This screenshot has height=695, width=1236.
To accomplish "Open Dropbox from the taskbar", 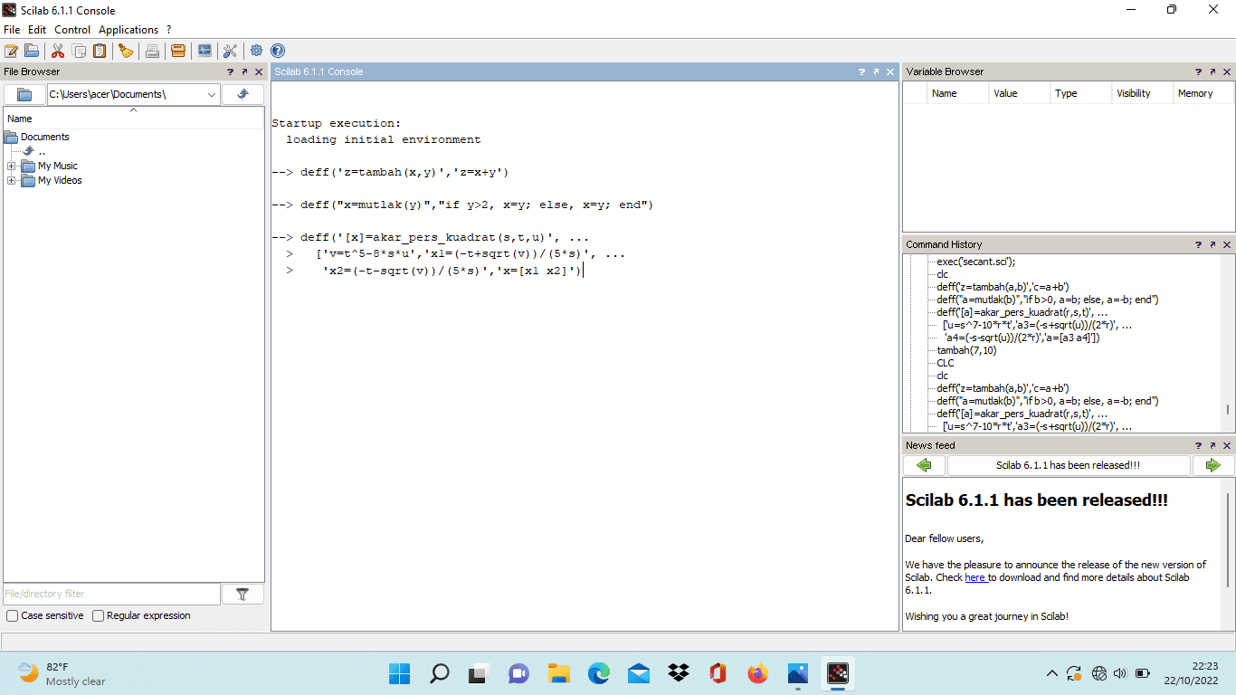I will 678,673.
